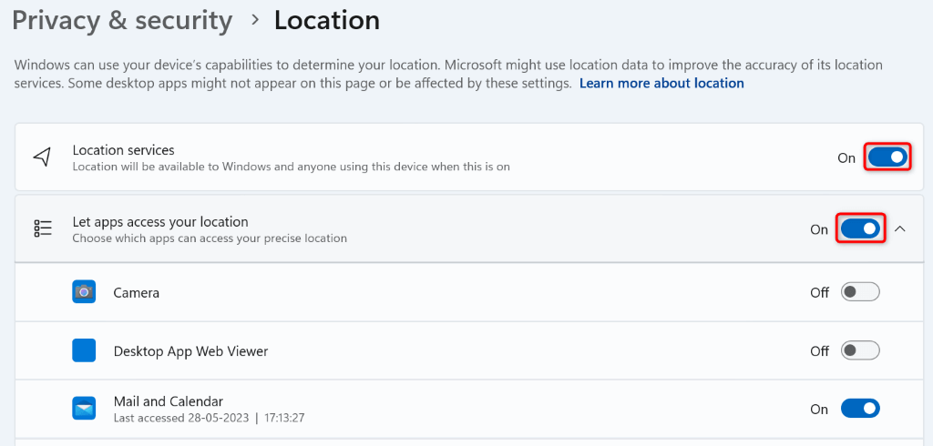
Task: Click the Location services arrow icon
Action: coord(42,157)
